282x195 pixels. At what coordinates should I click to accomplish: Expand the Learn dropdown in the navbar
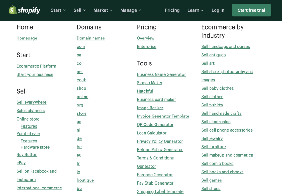(x=195, y=10)
